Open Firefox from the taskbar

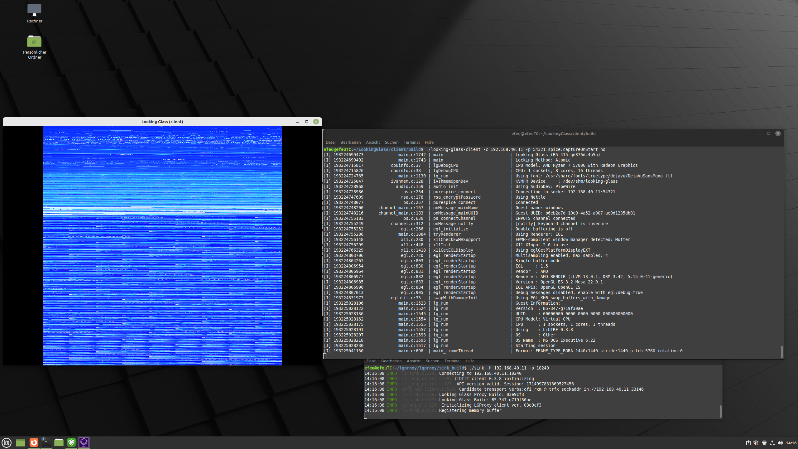tap(34, 442)
